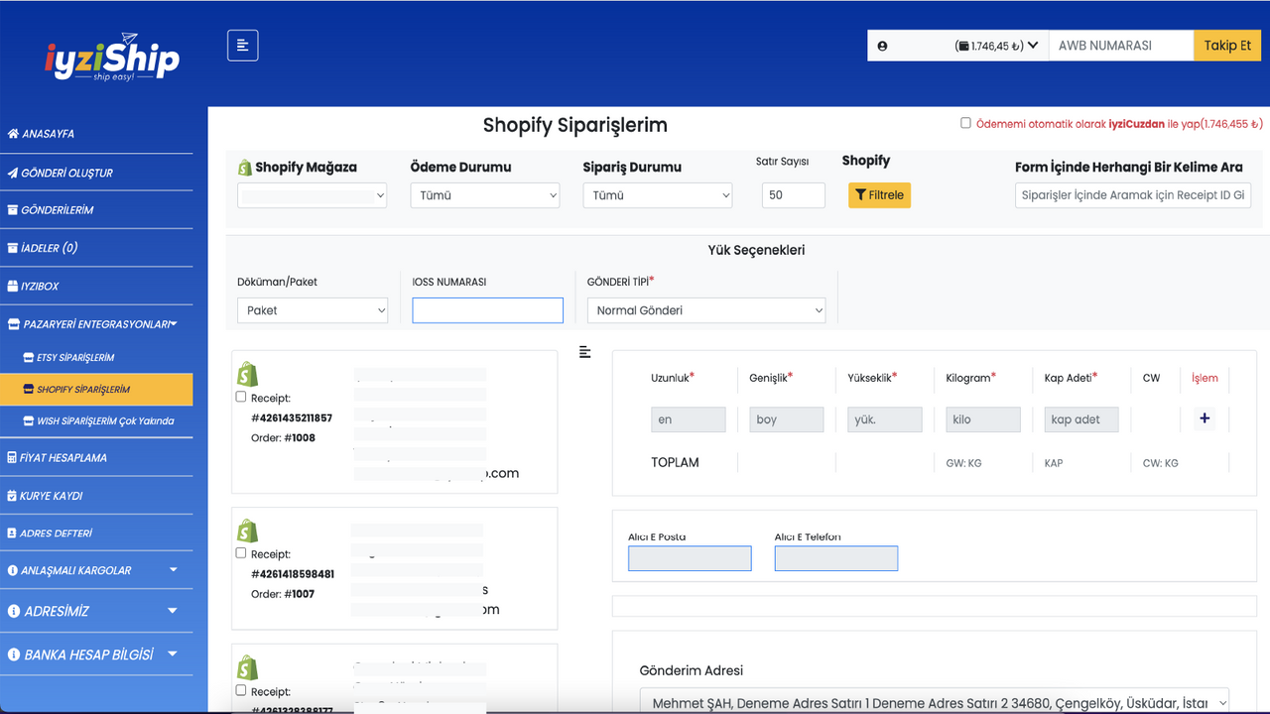Click the info icon beside ANLAŞMALI KARGOLAR
This screenshot has width=1270, height=714.
click(13, 571)
